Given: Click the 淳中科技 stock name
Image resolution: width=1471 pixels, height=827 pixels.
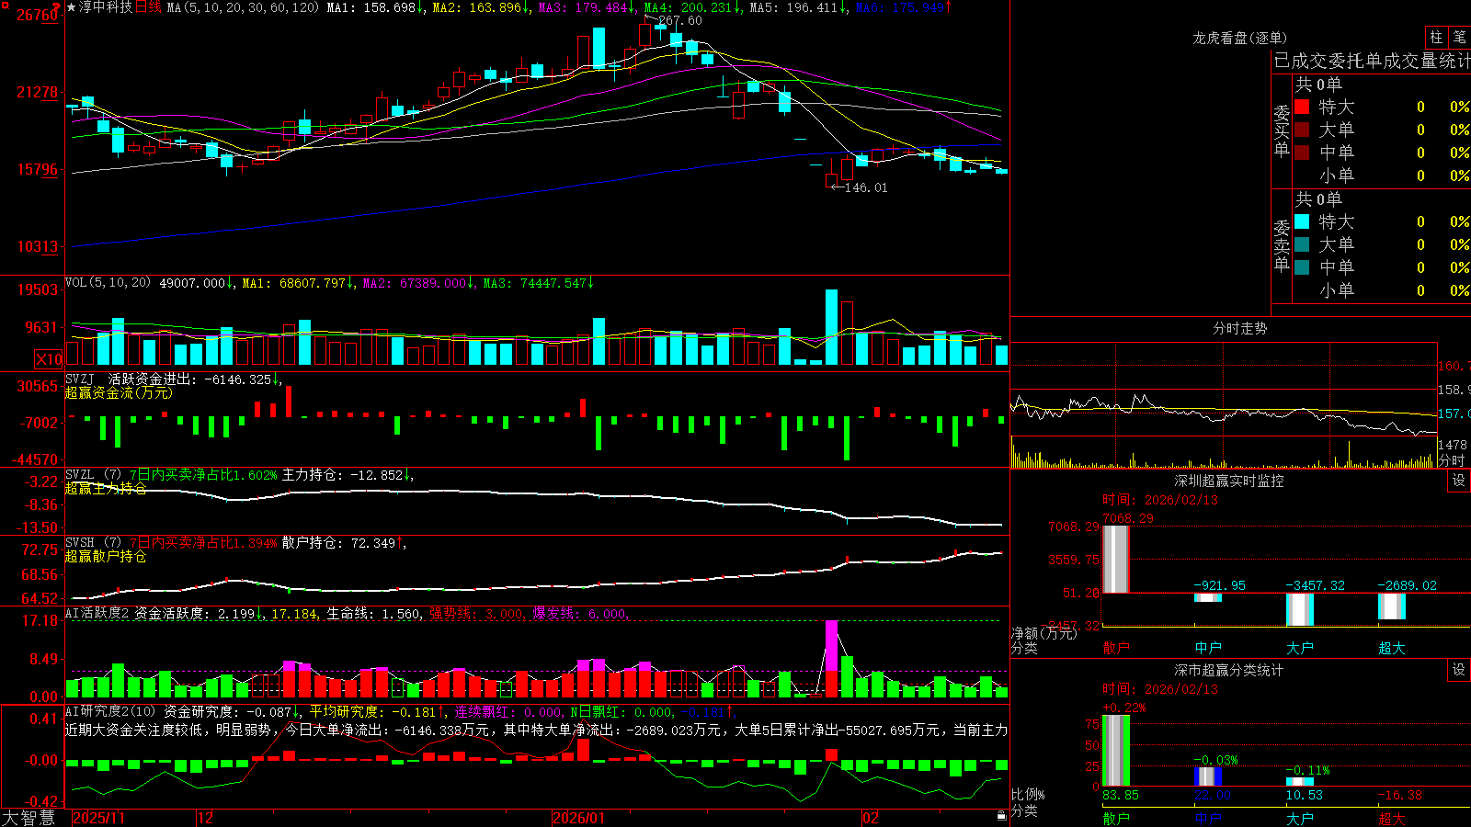Looking at the screenshot, I should coord(106,7).
